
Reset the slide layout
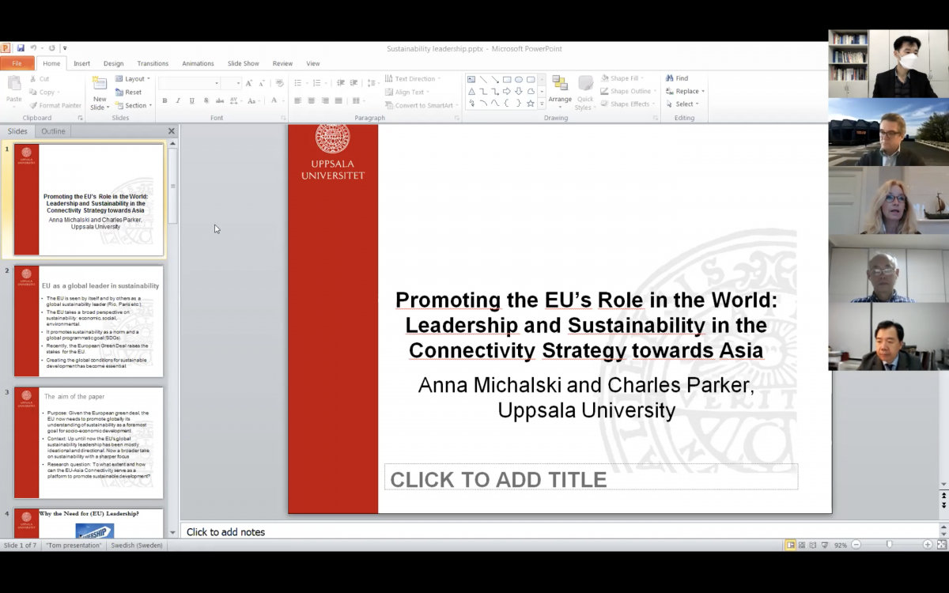[x=129, y=92]
